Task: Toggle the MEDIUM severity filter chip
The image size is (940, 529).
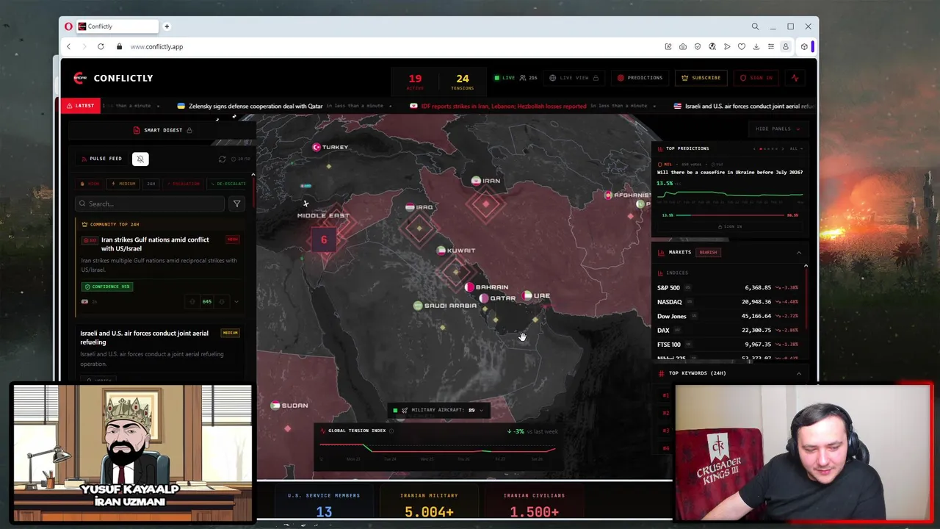Action: (123, 184)
